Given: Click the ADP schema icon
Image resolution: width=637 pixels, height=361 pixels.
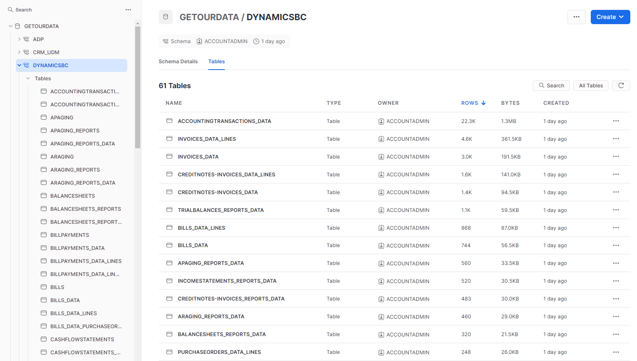Looking at the screenshot, I should pos(26,39).
